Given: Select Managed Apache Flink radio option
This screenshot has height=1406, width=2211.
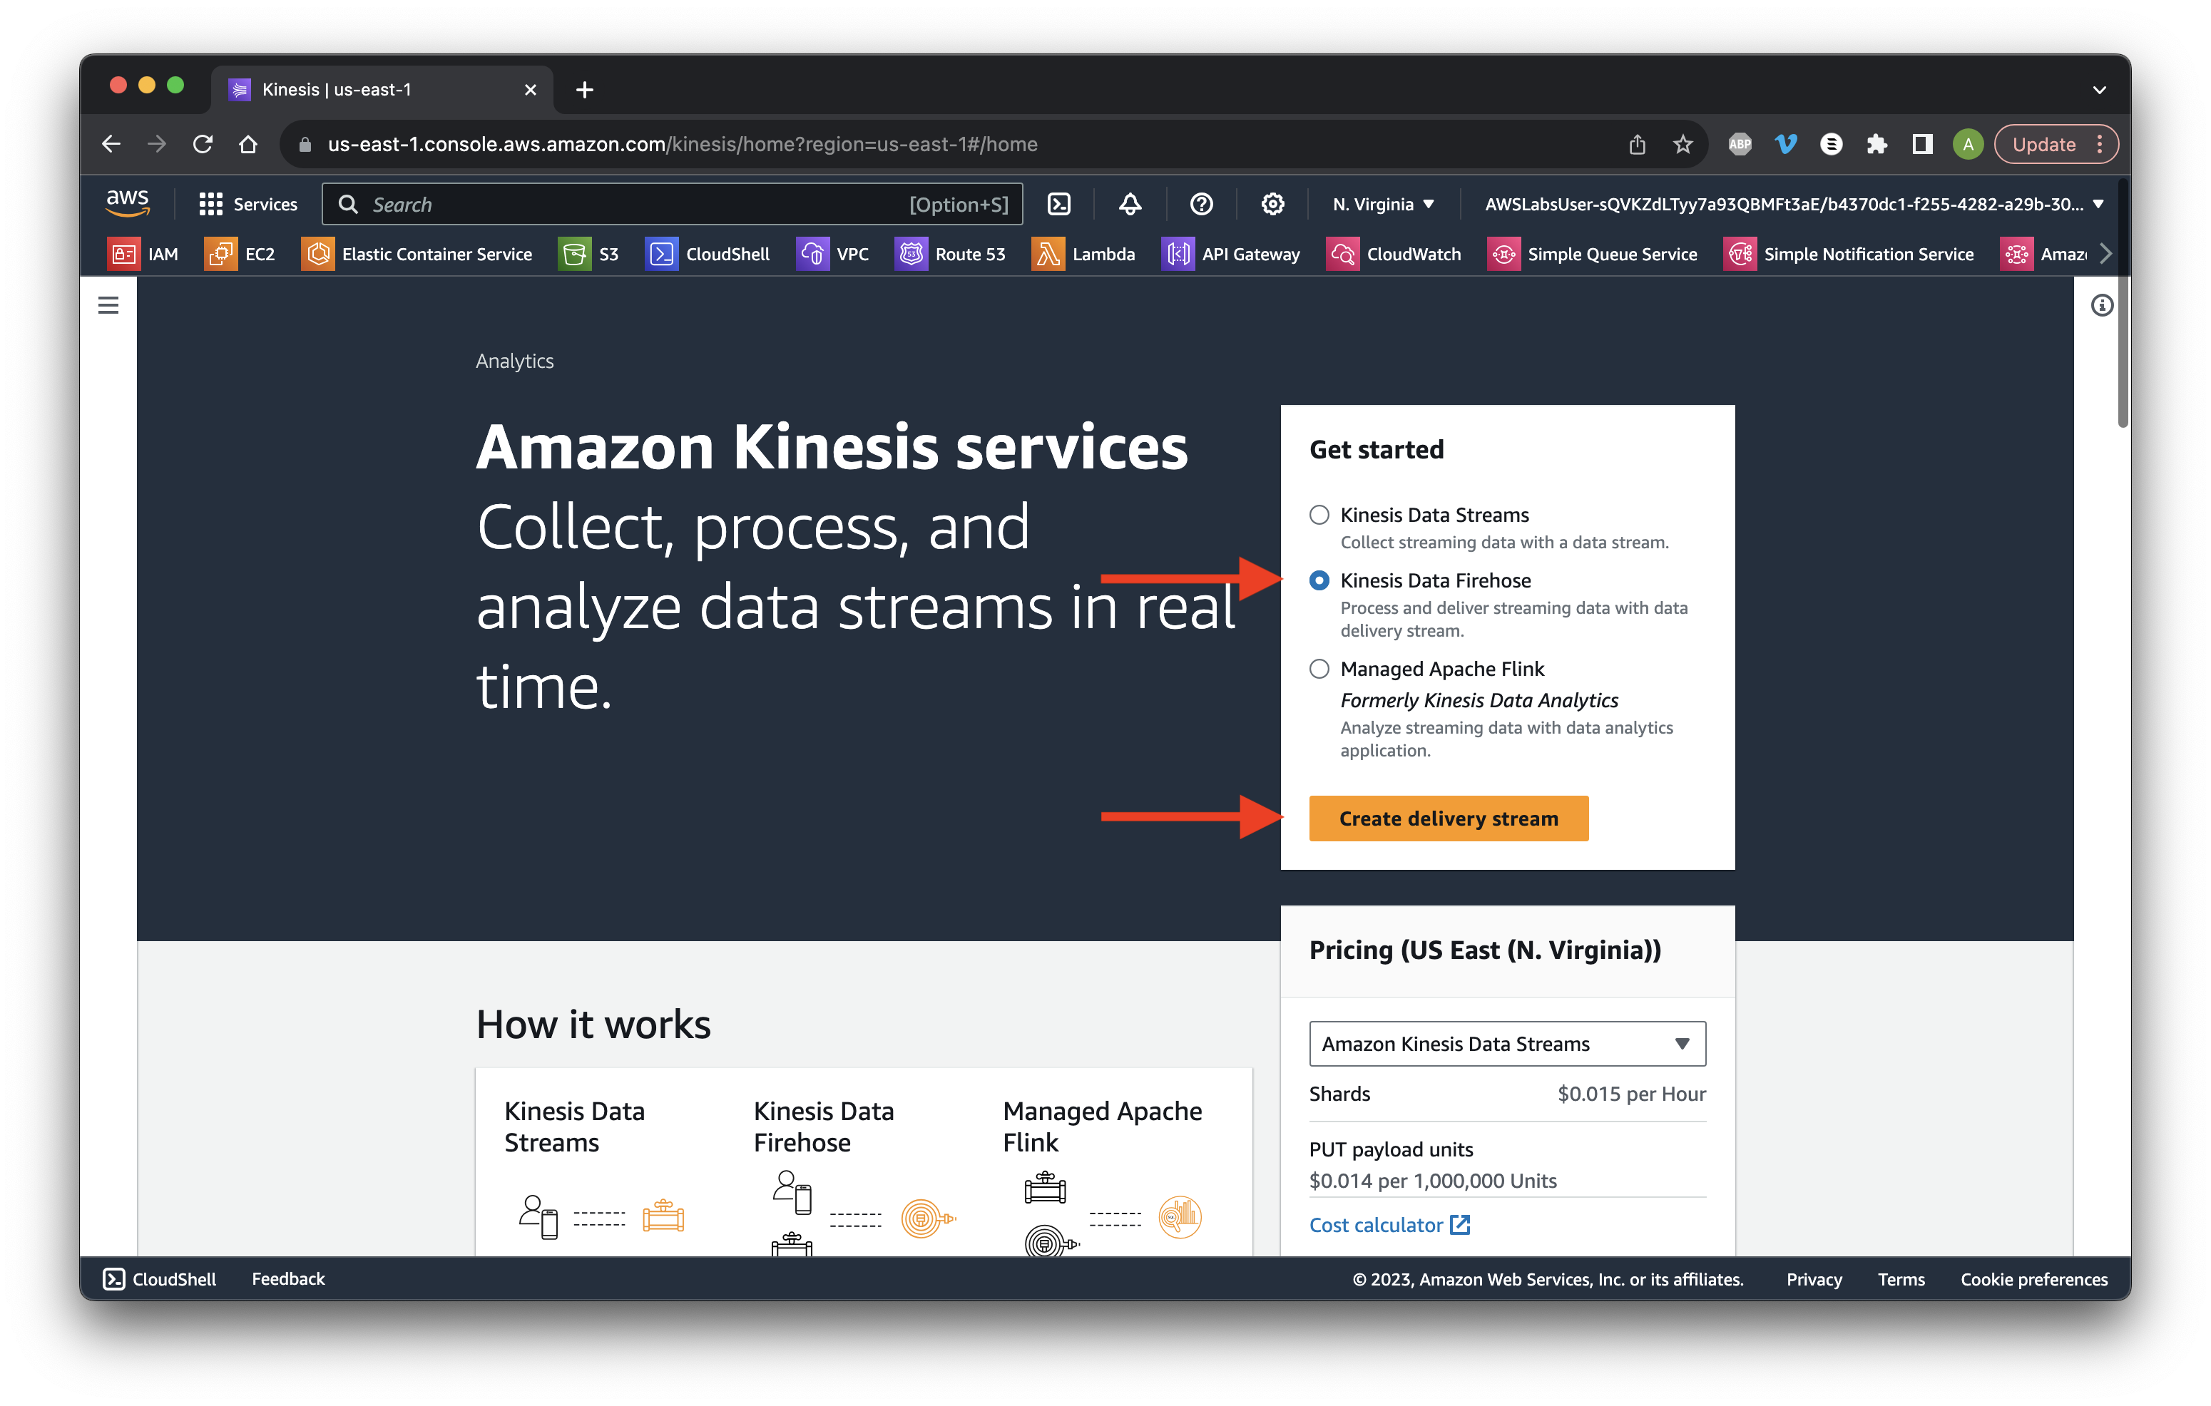Looking at the screenshot, I should pyautogui.click(x=1319, y=669).
